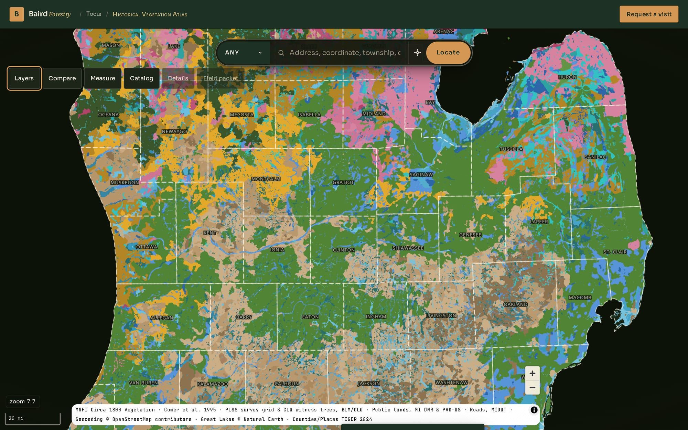
Task: Click the Oceana county label
Action: (x=108, y=115)
